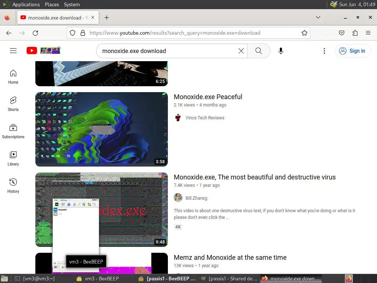The image size is (377, 283).
Task: Open the Places menu
Action: point(52,4)
